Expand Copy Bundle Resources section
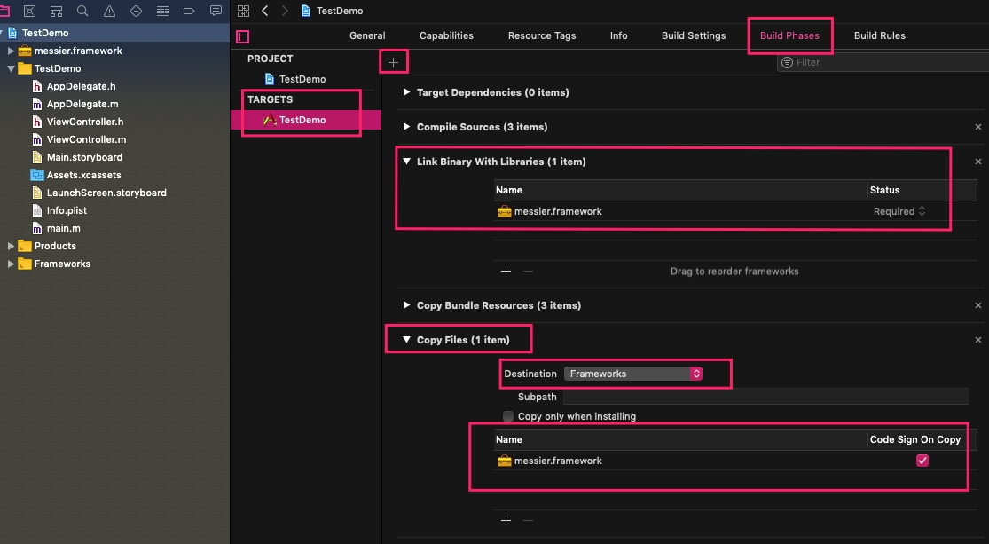This screenshot has width=989, height=544. [407, 304]
